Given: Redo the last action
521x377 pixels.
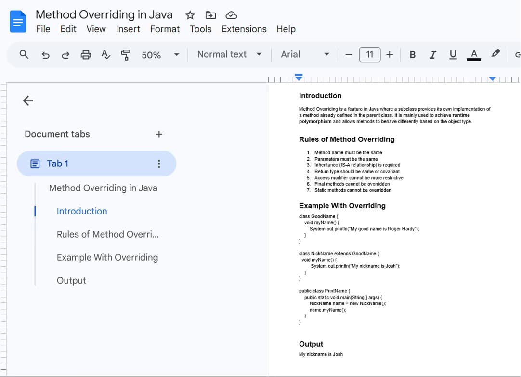Looking at the screenshot, I should click(x=65, y=55).
